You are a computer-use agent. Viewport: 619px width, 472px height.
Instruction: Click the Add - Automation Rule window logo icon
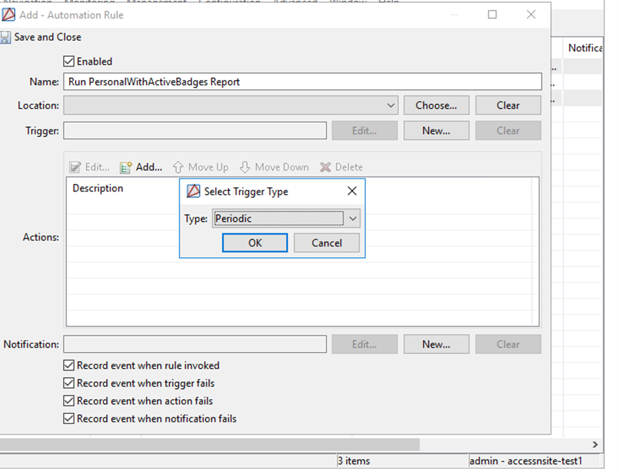(8, 15)
